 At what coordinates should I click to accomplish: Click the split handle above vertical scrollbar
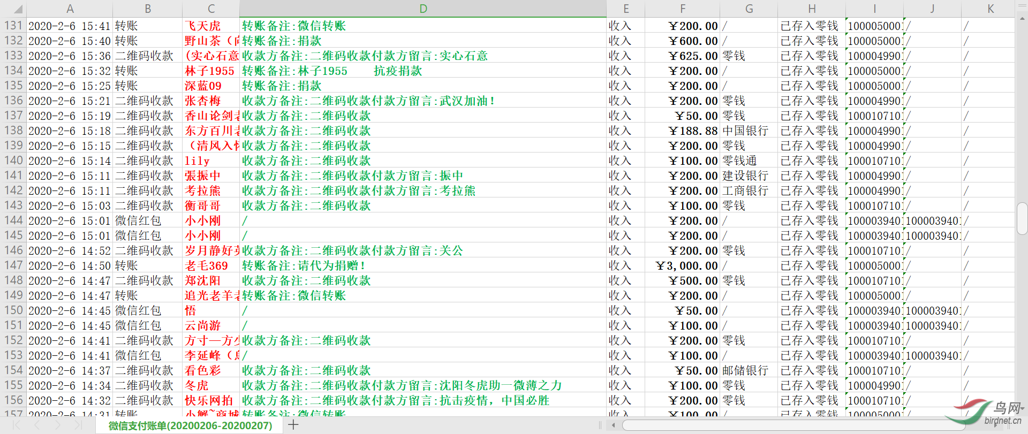[x=1022, y=4]
